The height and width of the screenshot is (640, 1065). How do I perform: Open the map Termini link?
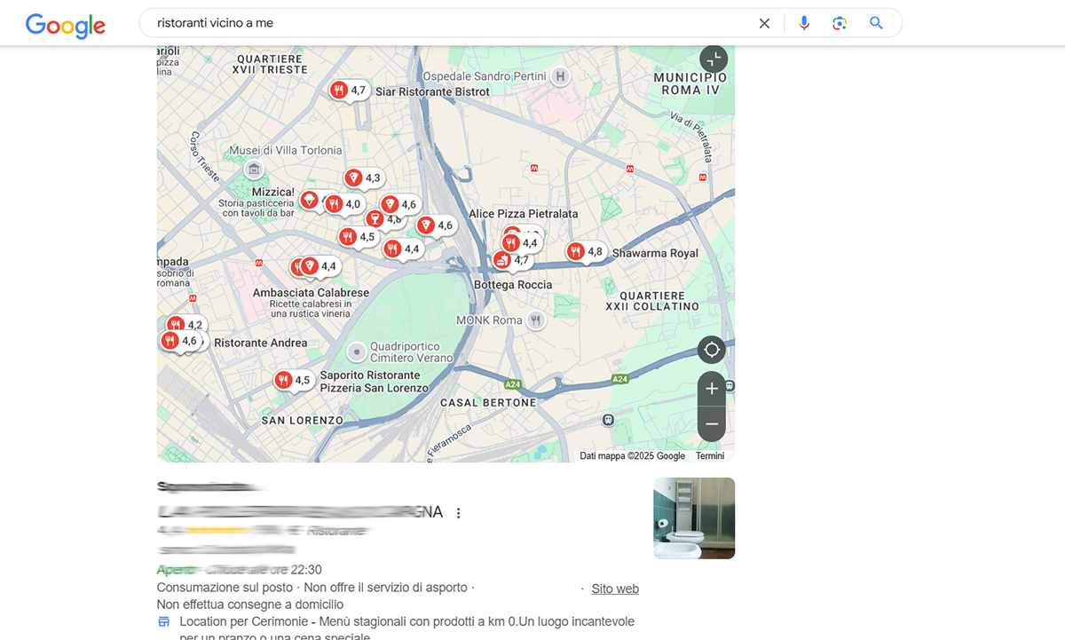709,456
